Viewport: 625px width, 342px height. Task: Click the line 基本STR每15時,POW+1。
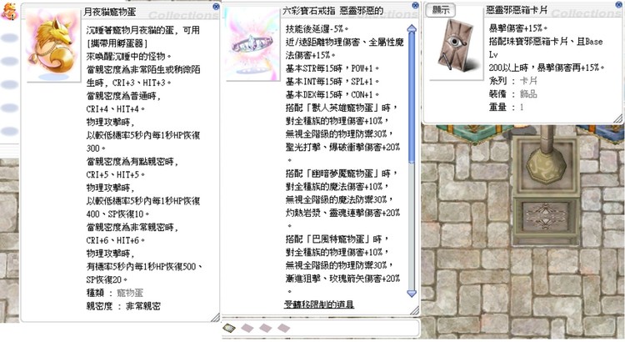[332, 68]
